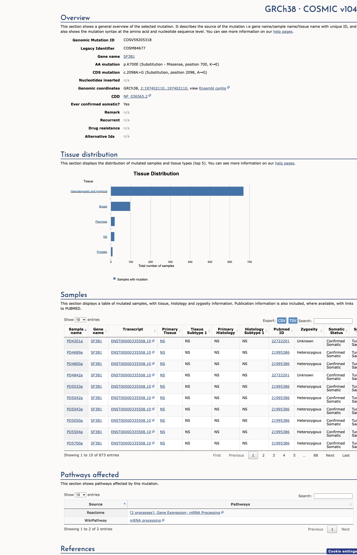357x555 pixels.
Task: Sort samples by Transcript column arrows
Action: coord(155,331)
